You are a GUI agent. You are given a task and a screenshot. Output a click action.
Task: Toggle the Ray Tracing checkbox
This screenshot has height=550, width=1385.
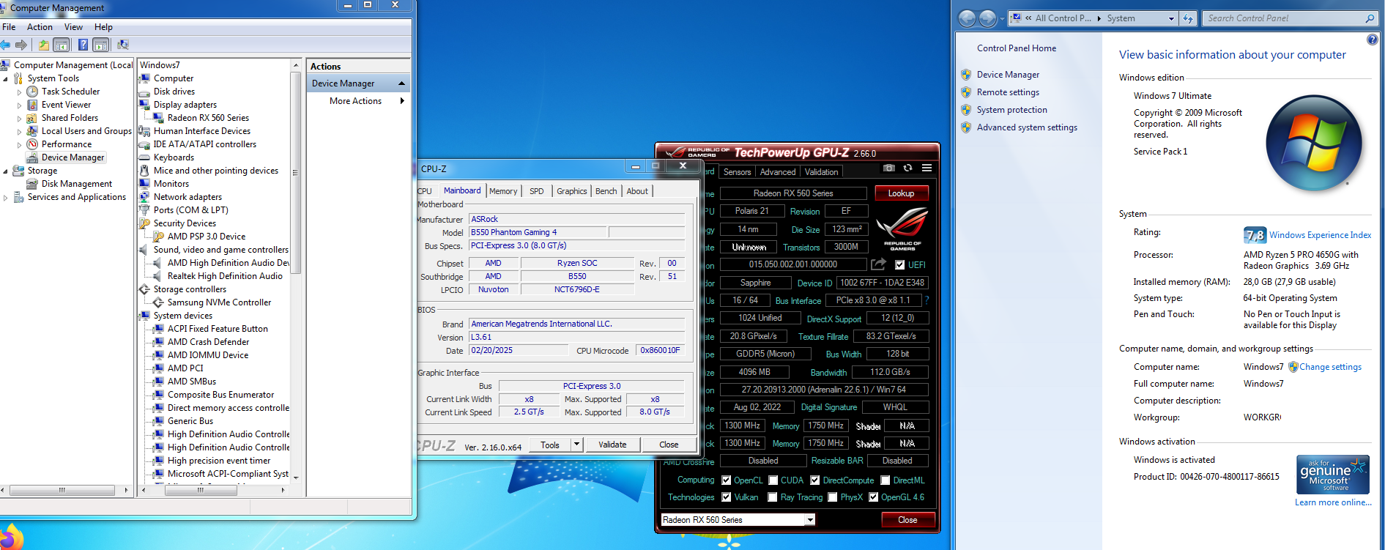[x=773, y=497]
